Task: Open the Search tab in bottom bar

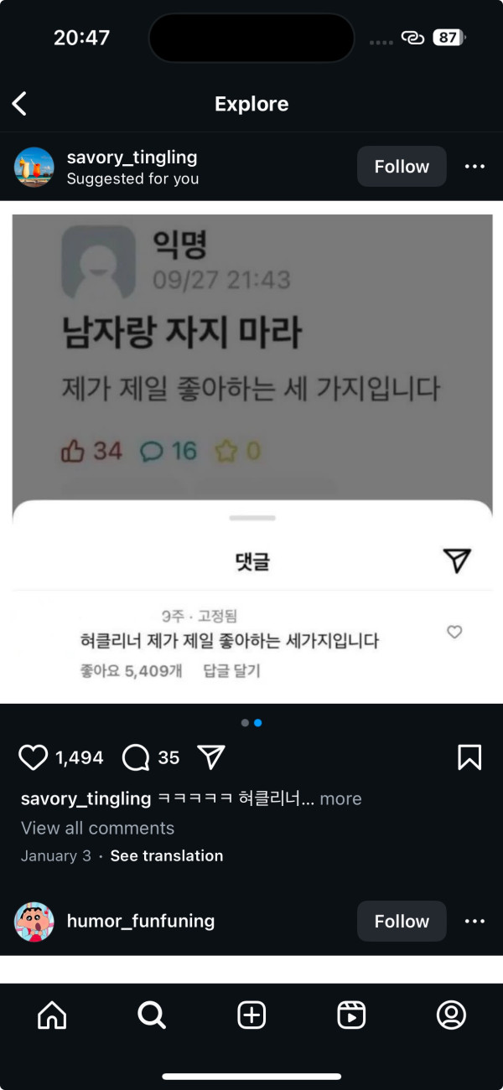Action: [152, 1015]
